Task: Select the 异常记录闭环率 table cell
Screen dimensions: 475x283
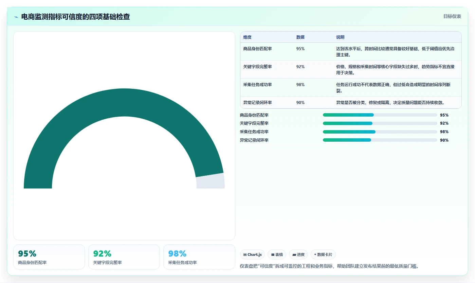Action: coord(267,102)
